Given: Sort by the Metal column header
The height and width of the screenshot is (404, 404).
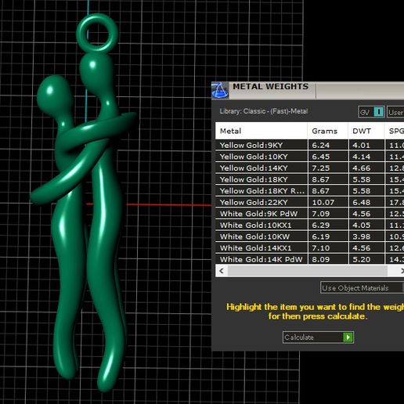Looking at the screenshot, I should coord(262,131).
